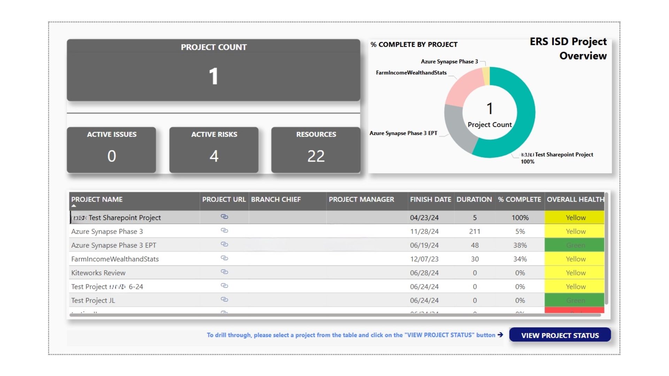This screenshot has width=669, height=376.
Task: Click the yellow health cell for Azure Synapse Phase 3
Action: [575, 231]
